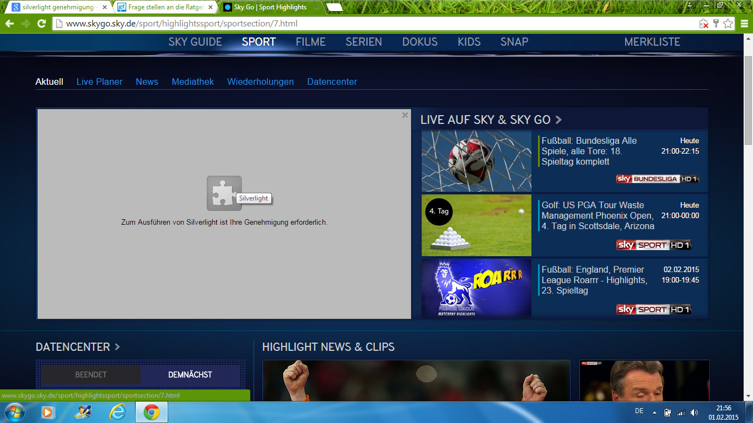Open the Mediathek sub-tab
This screenshot has height=423, width=753.
(x=192, y=82)
